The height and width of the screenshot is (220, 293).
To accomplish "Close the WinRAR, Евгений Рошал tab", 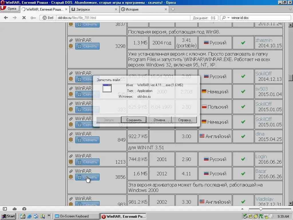I will pos(66,9).
